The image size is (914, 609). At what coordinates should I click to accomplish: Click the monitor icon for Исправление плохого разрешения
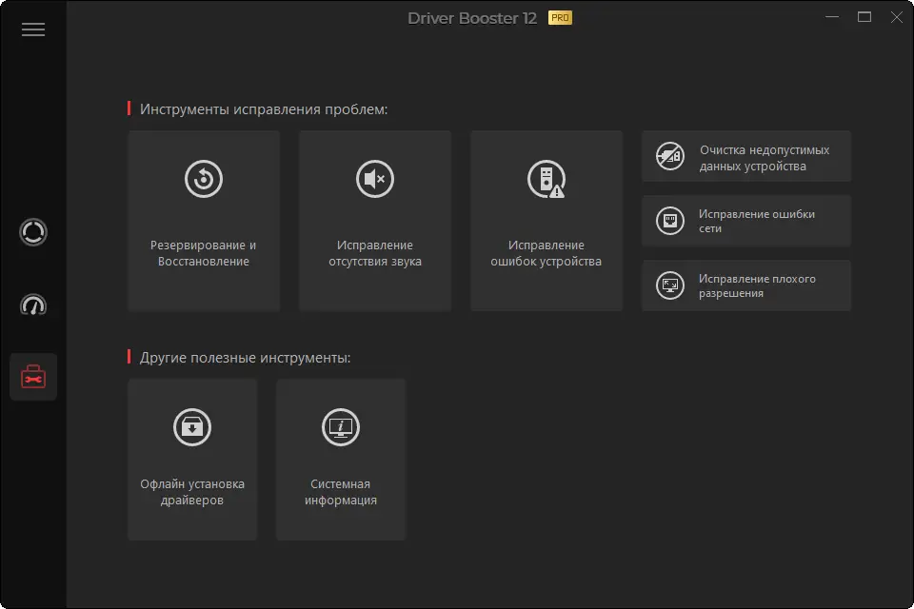point(667,285)
